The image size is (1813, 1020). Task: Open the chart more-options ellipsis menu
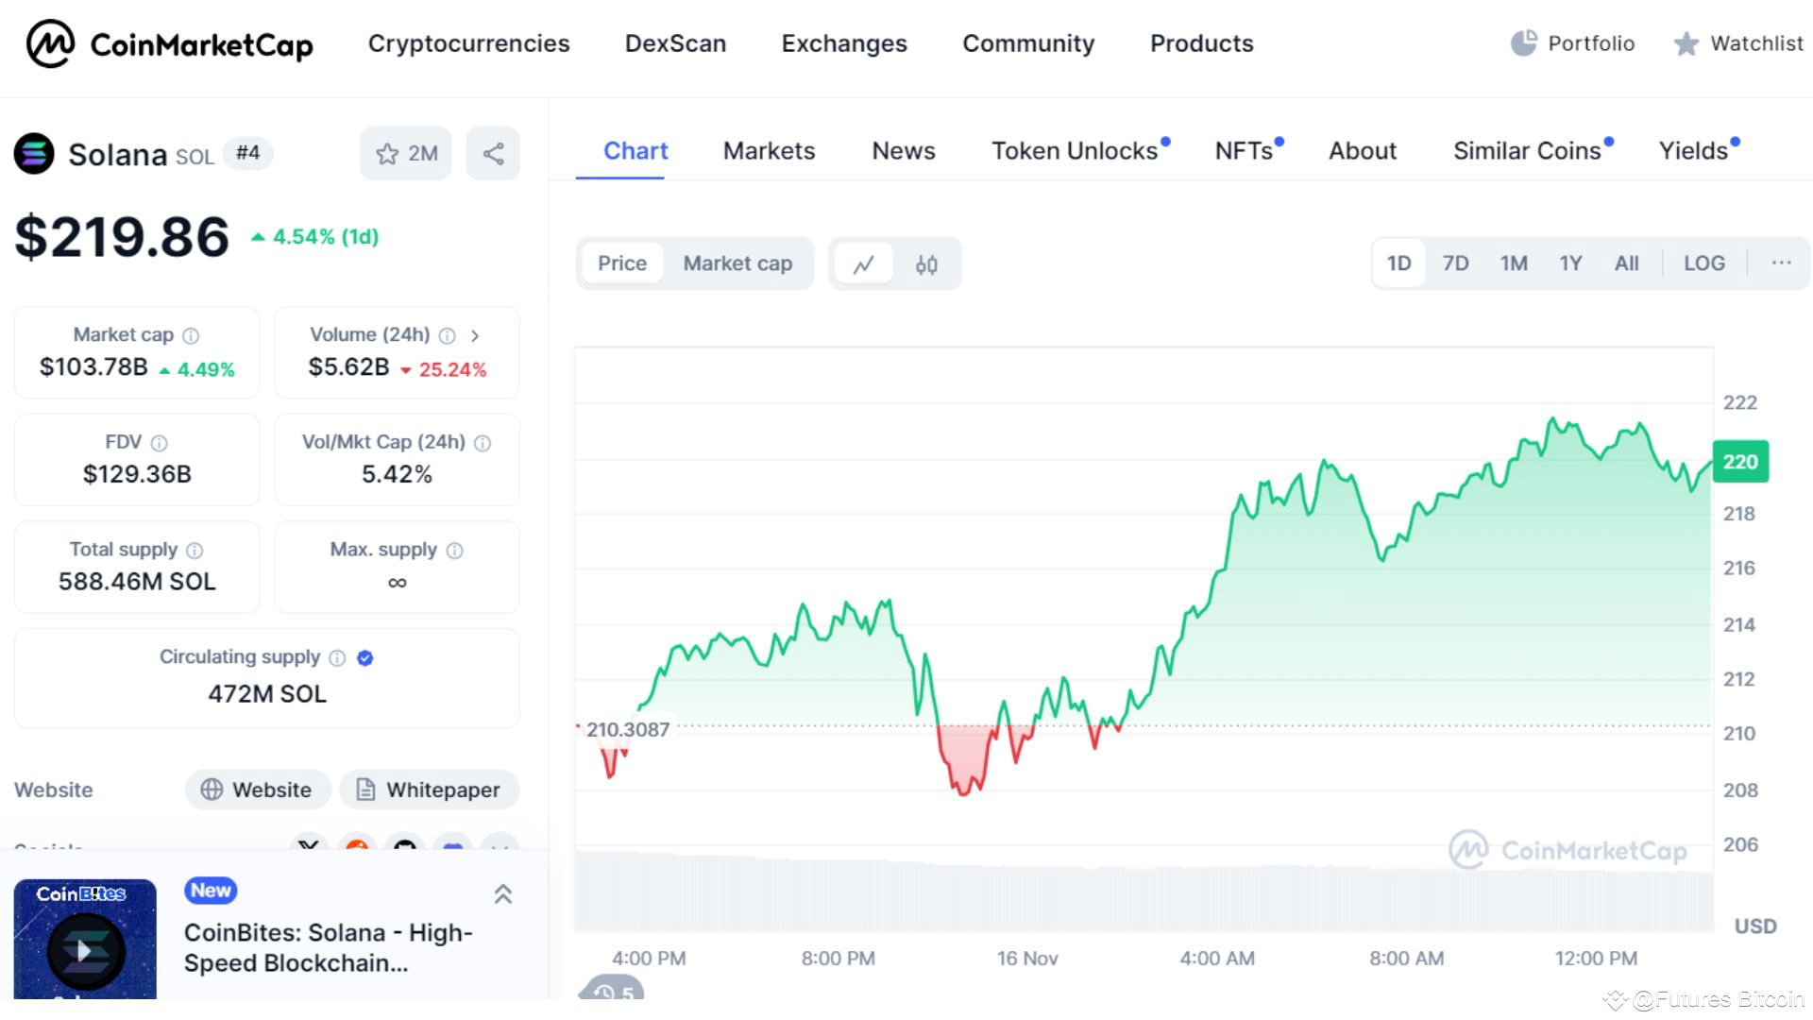(x=1781, y=263)
